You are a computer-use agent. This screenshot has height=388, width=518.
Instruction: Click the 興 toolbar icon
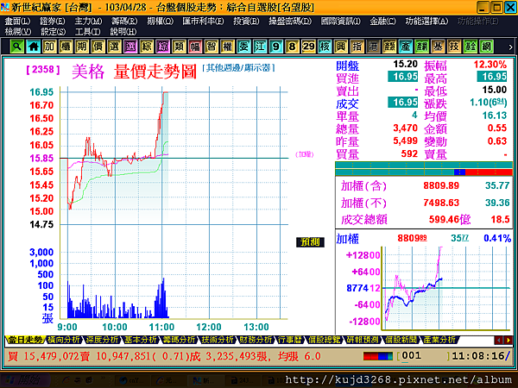pyautogui.click(x=341, y=47)
